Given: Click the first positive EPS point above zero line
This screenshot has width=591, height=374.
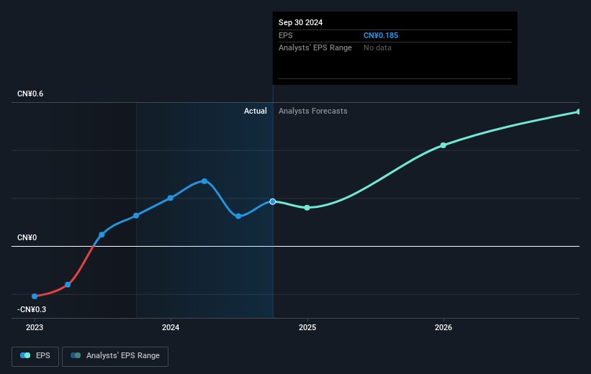Looking at the screenshot, I should pos(101,234).
